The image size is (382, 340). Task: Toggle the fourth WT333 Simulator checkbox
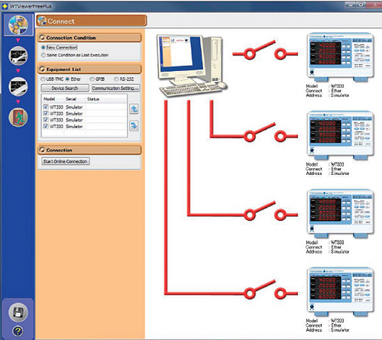point(46,126)
